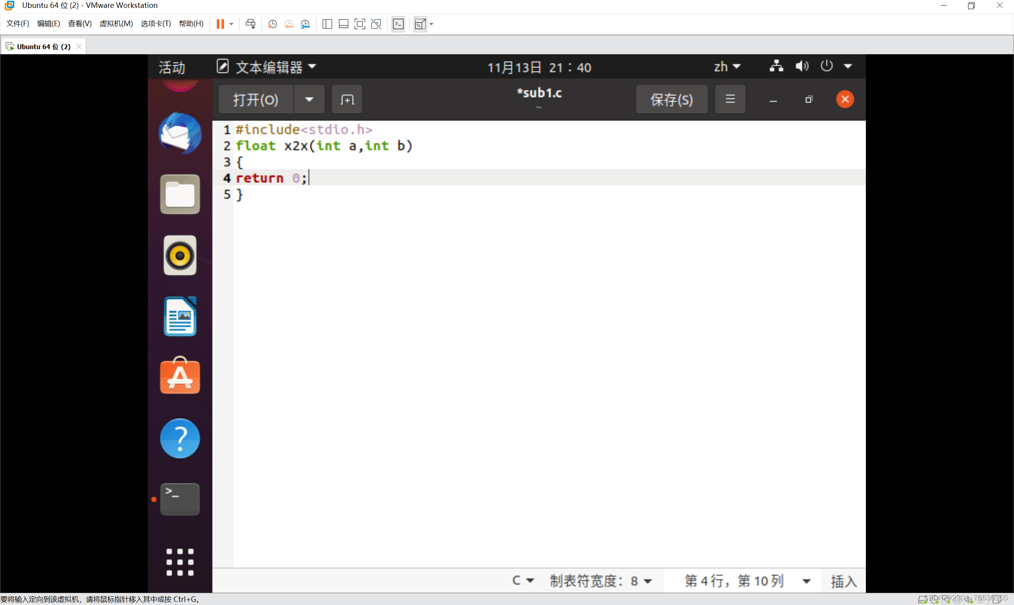The width and height of the screenshot is (1014, 605).
Task: Expand the tab width dropdown
Action: [x=600, y=580]
